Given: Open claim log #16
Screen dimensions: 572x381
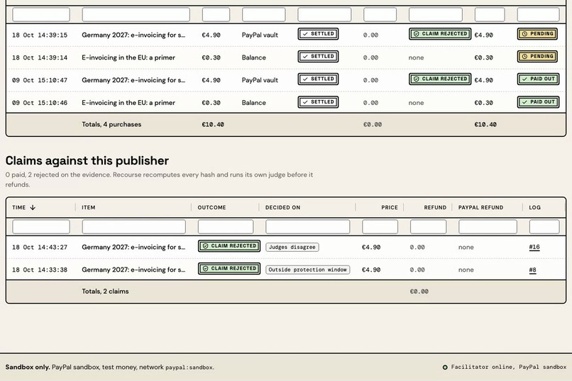Looking at the screenshot, I should pyautogui.click(x=534, y=247).
